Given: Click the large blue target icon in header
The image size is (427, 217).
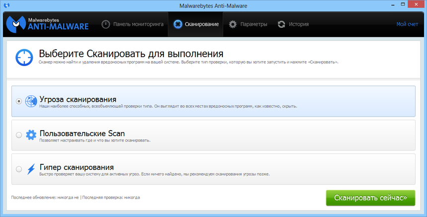Looking at the screenshot, I should pos(24,58).
